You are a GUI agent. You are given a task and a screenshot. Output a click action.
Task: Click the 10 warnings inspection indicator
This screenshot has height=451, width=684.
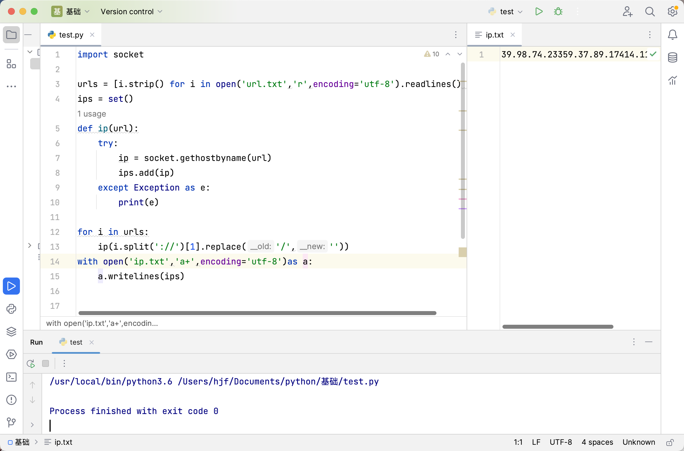(432, 54)
